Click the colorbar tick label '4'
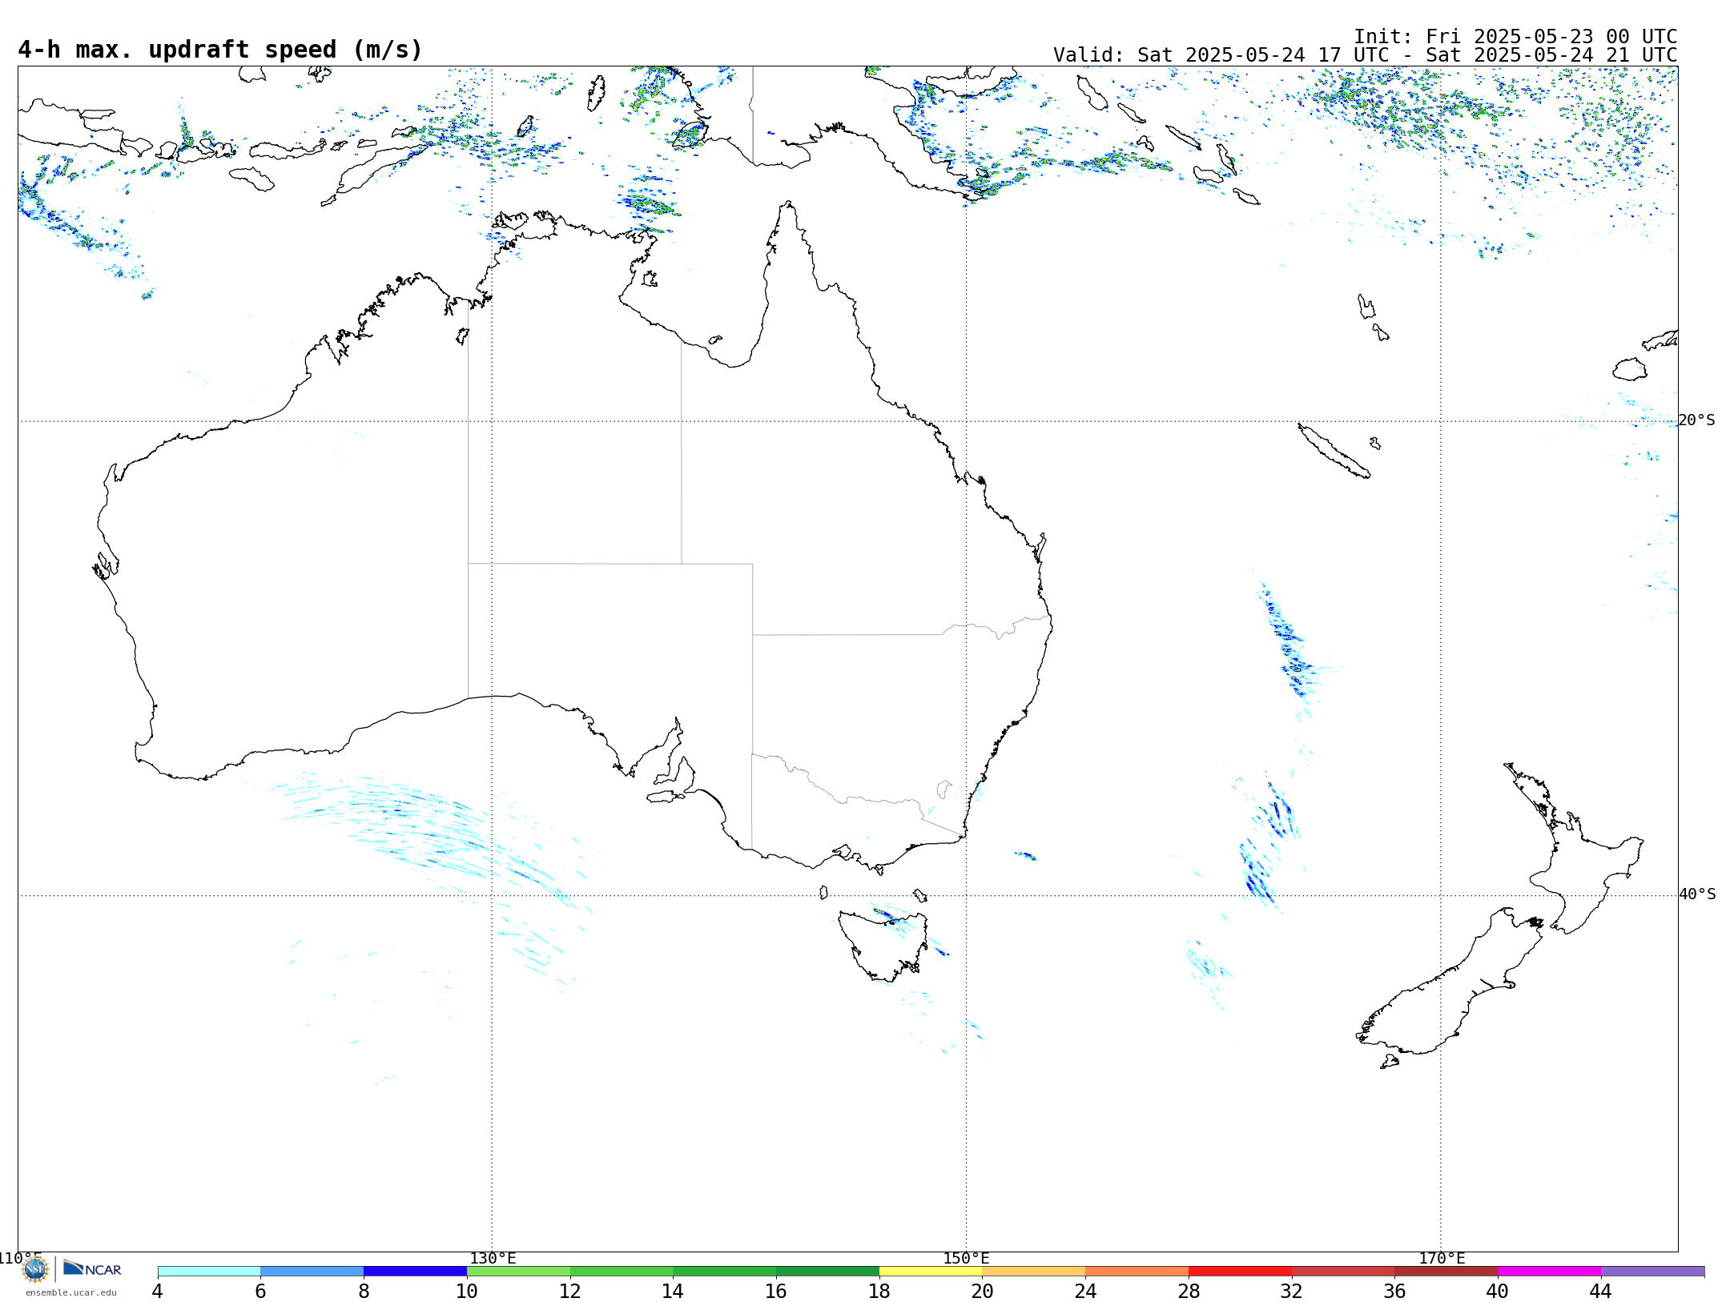Viewport: 1730px width, 1302px height. coord(158,1291)
